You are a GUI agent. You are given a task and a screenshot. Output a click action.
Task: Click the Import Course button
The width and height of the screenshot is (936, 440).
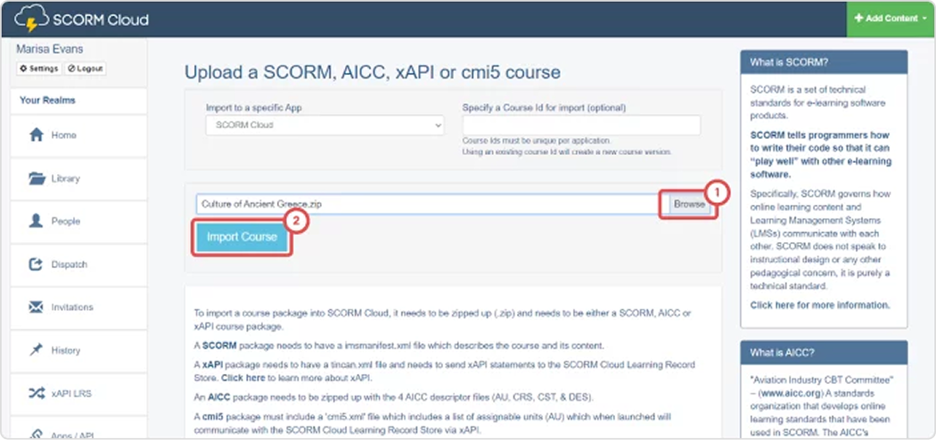[x=242, y=237]
